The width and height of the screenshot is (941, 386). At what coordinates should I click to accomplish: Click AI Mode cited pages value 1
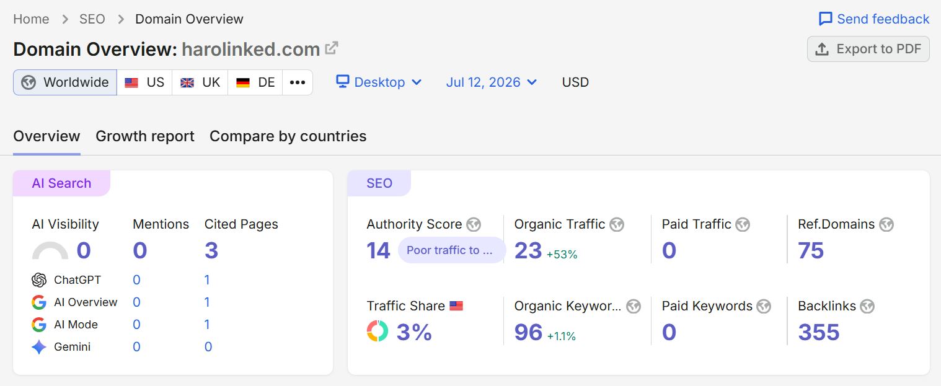coord(207,325)
